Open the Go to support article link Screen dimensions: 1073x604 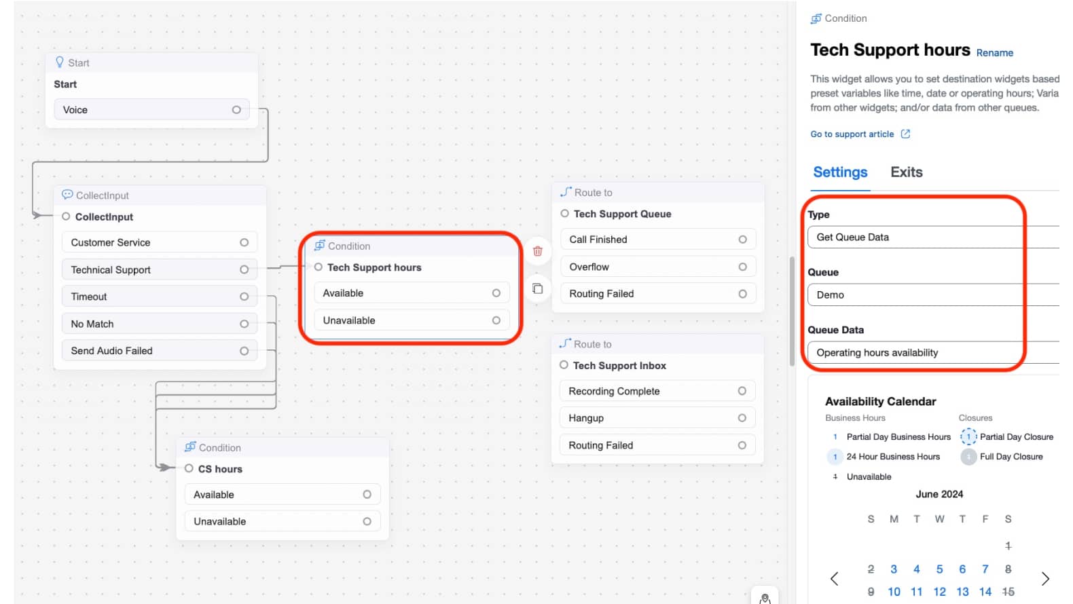pyautogui.click(x=852, y=134)
